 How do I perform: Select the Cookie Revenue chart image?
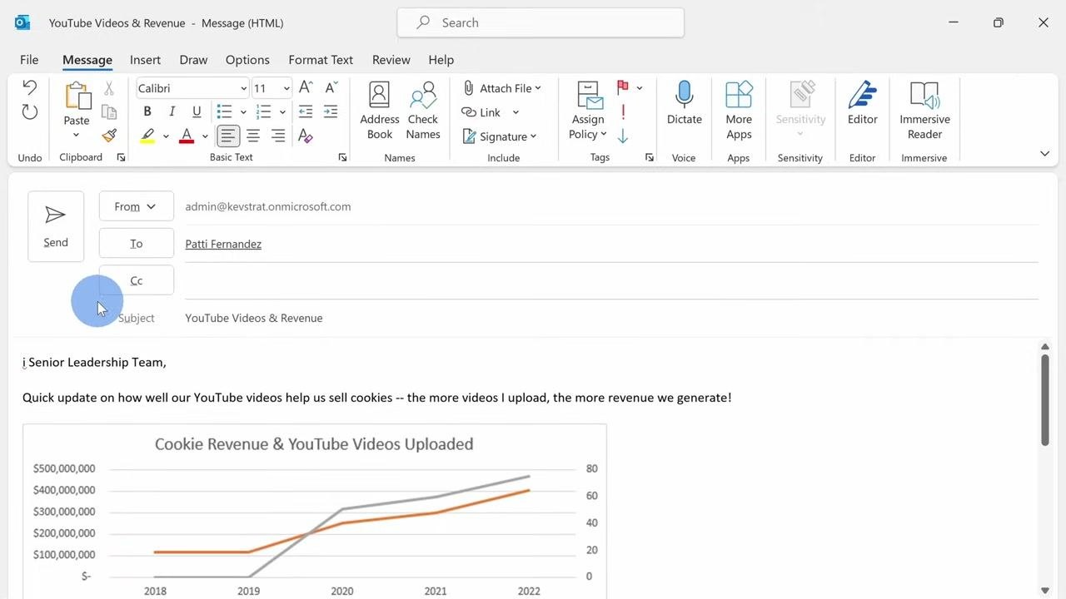pos(315,511)
